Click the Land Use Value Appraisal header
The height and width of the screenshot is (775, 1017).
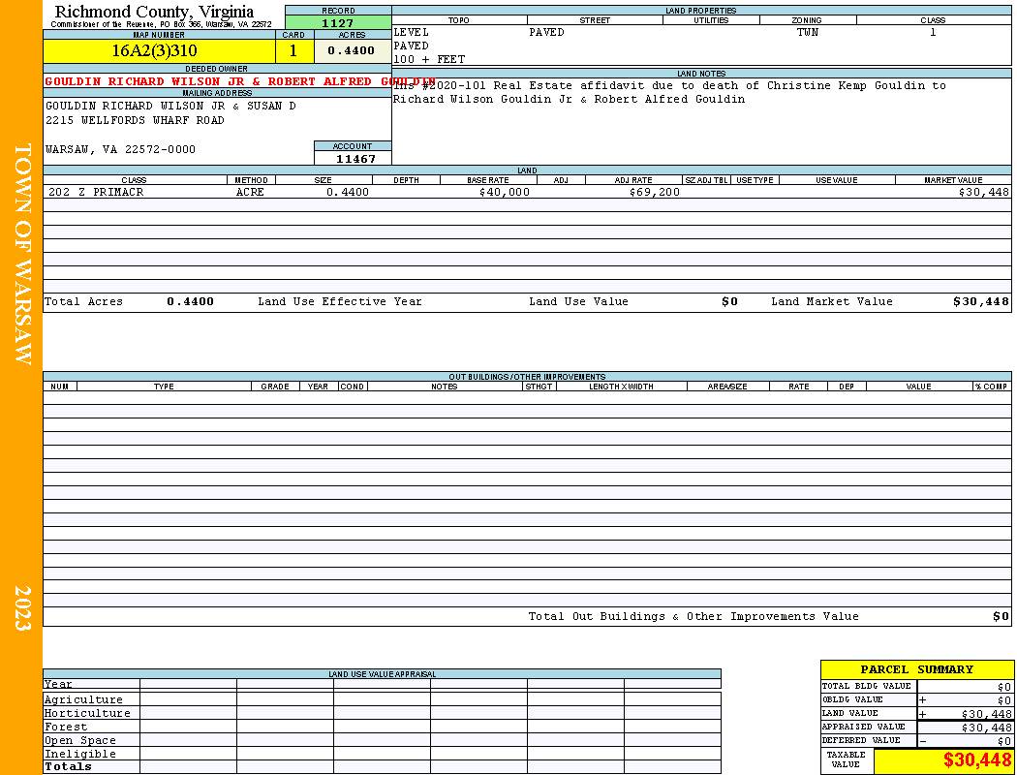382,674
